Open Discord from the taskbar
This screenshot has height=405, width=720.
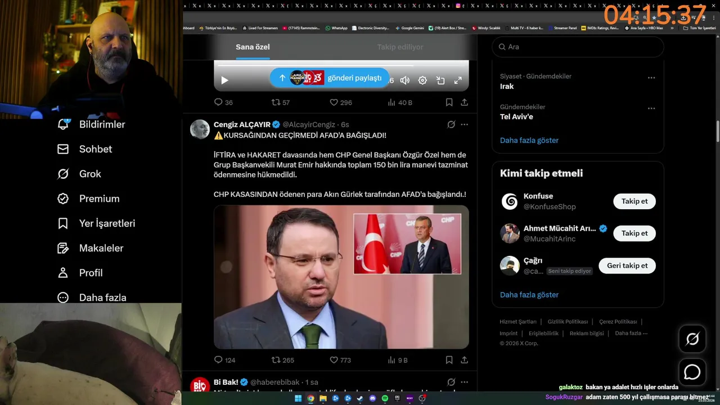pyautogui.click(x=372, y=398)
